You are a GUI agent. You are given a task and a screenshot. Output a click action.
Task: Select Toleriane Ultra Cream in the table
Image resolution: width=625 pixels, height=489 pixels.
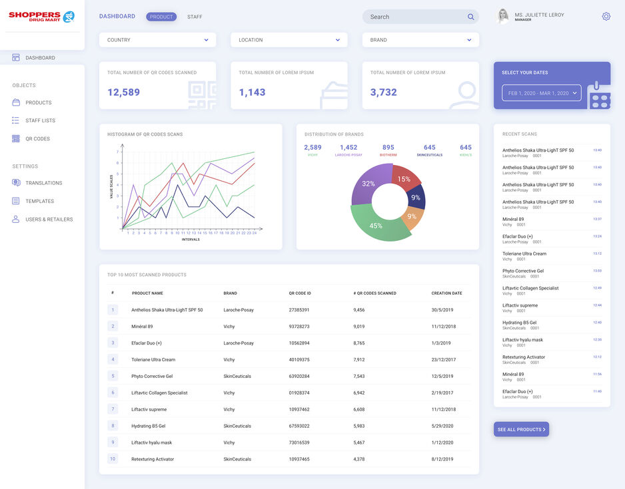pyautogui.click(x=153, y=360)
